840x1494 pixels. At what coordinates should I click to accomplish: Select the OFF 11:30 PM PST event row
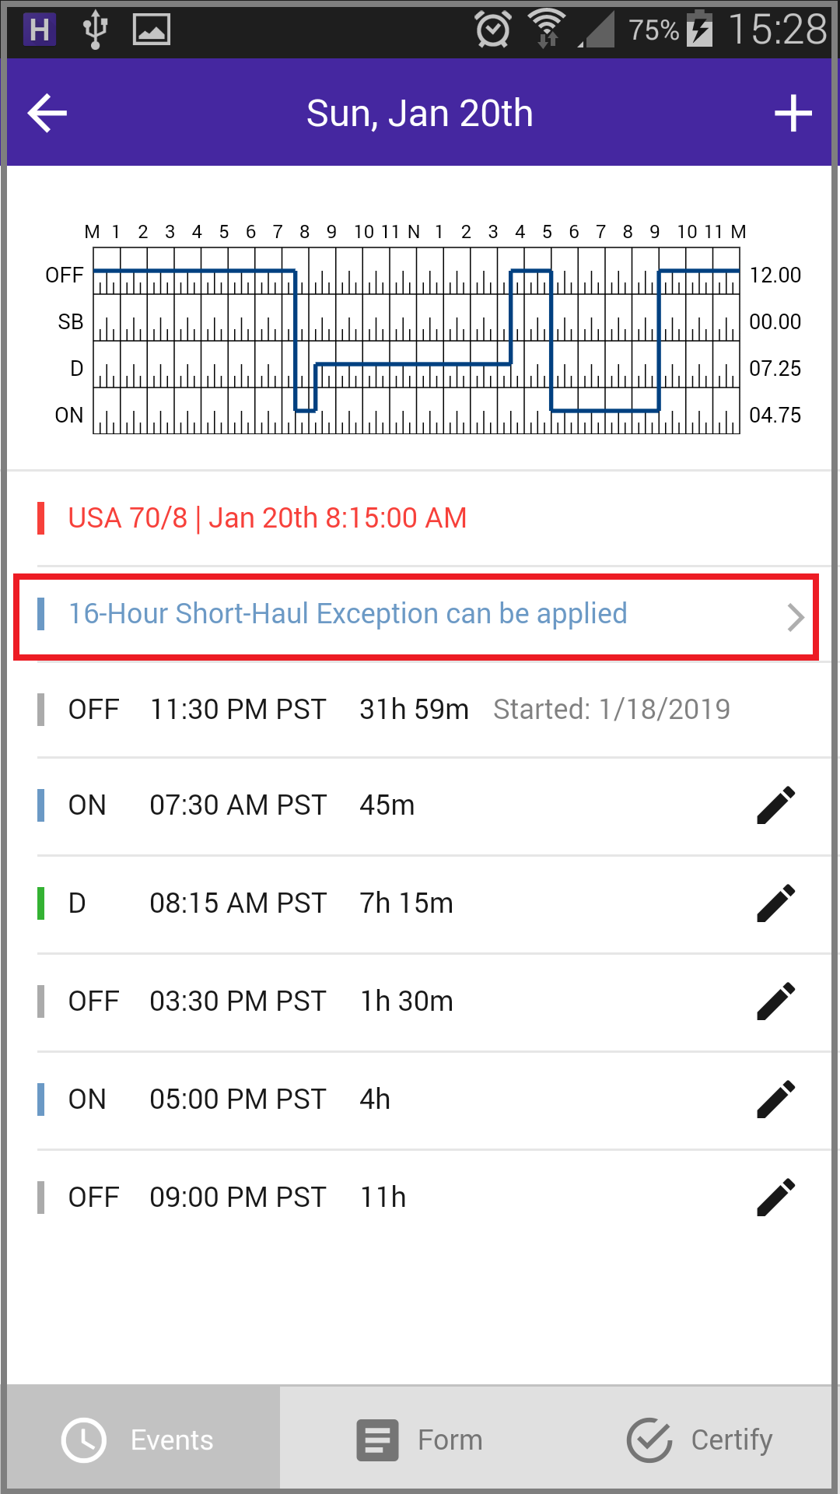tap(436, 710)
